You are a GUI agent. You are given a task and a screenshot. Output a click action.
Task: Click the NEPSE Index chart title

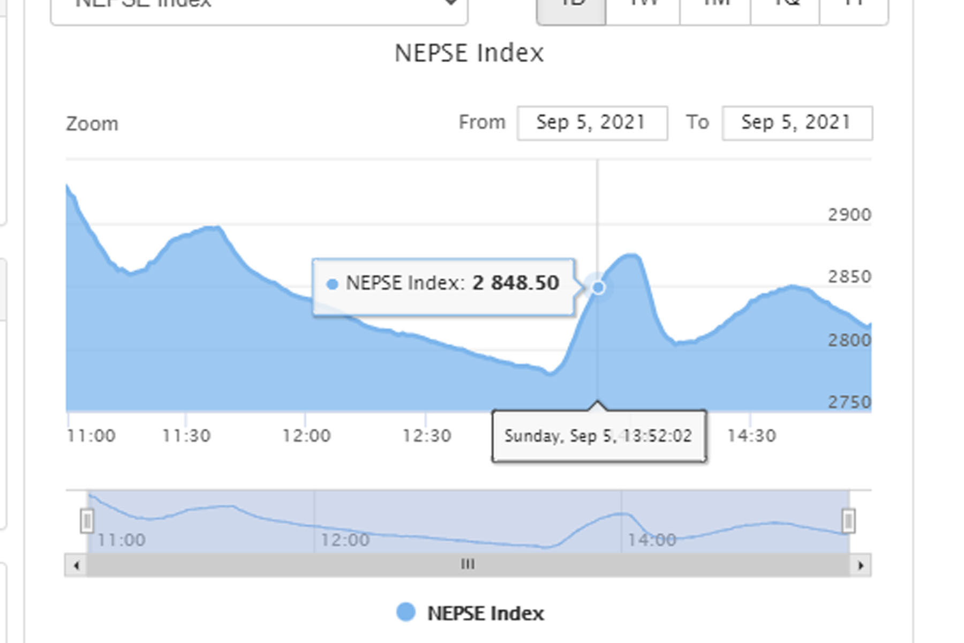click(x=469, y=53)
